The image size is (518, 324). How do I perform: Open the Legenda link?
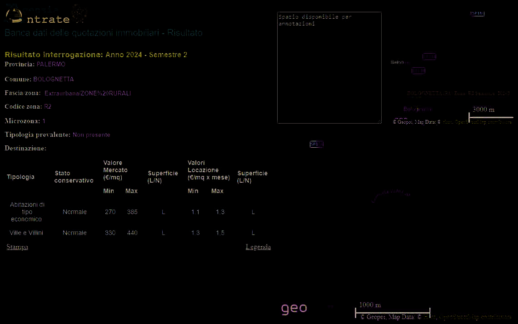pyautogui.click(x=258, y=247)
